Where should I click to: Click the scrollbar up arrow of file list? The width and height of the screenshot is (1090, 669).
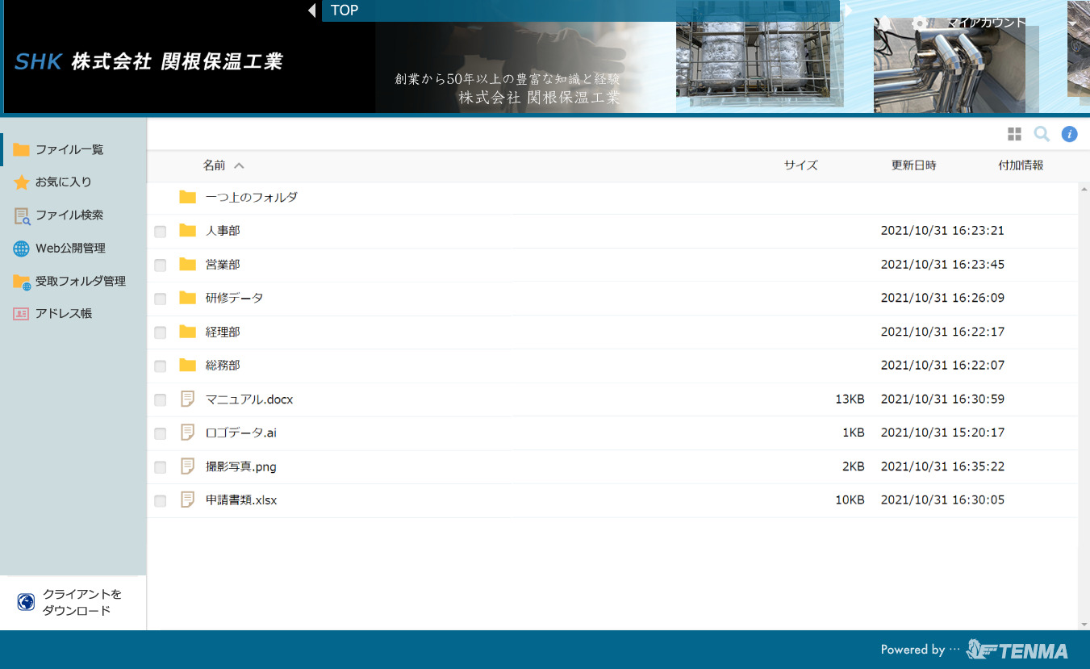click(x=1084, y=188)
